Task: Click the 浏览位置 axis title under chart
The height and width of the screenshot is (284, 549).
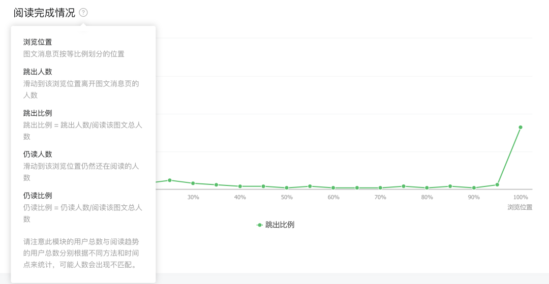Action: coord(520,207)
